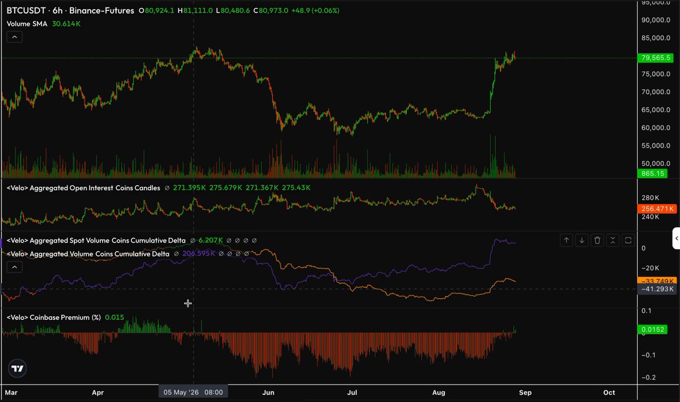Maximize the cumulative delta pane
The width and height of the screenshot is (680, 402).
pyautogui.click(x=628, y=241)
